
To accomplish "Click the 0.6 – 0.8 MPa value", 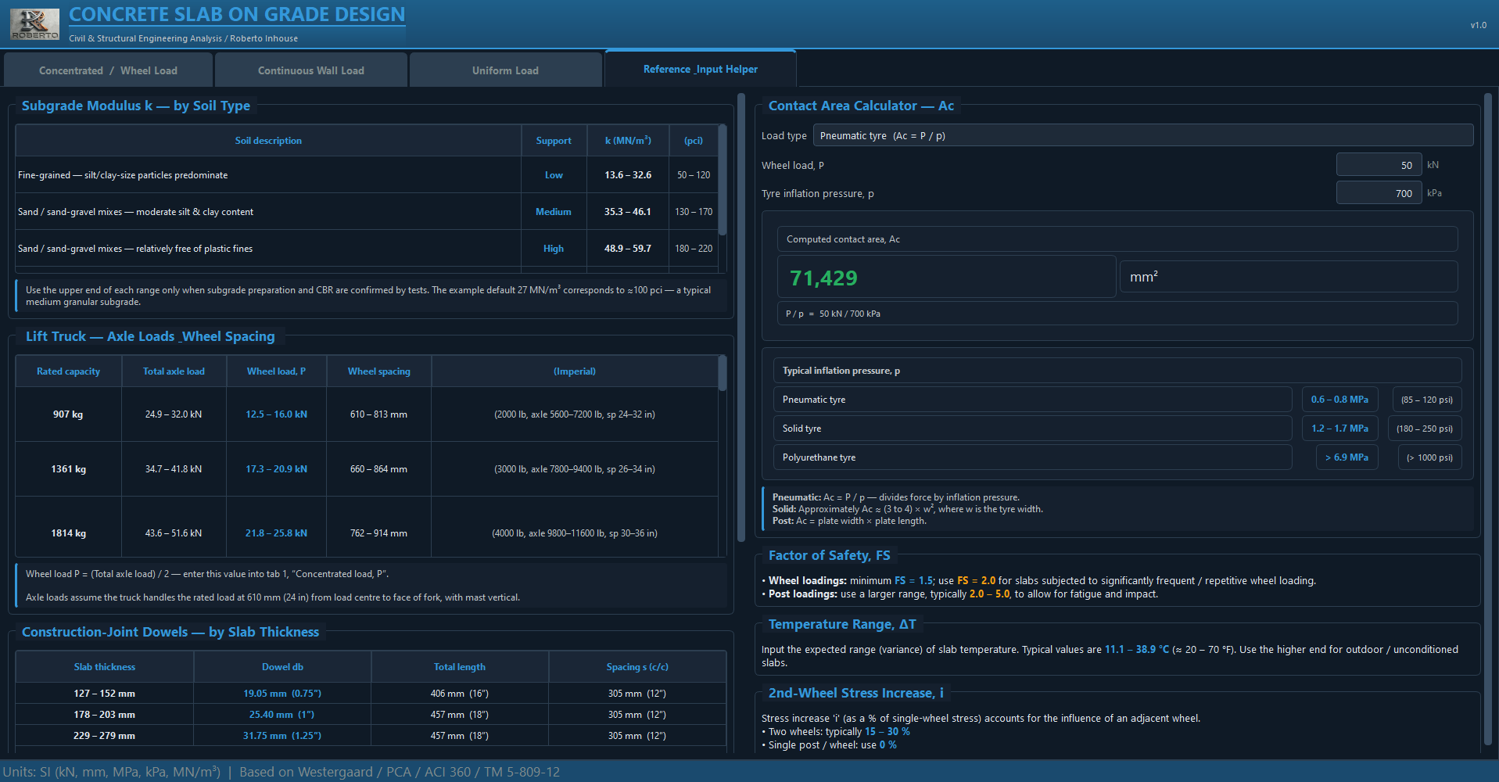I will [x=1339, y=400].
